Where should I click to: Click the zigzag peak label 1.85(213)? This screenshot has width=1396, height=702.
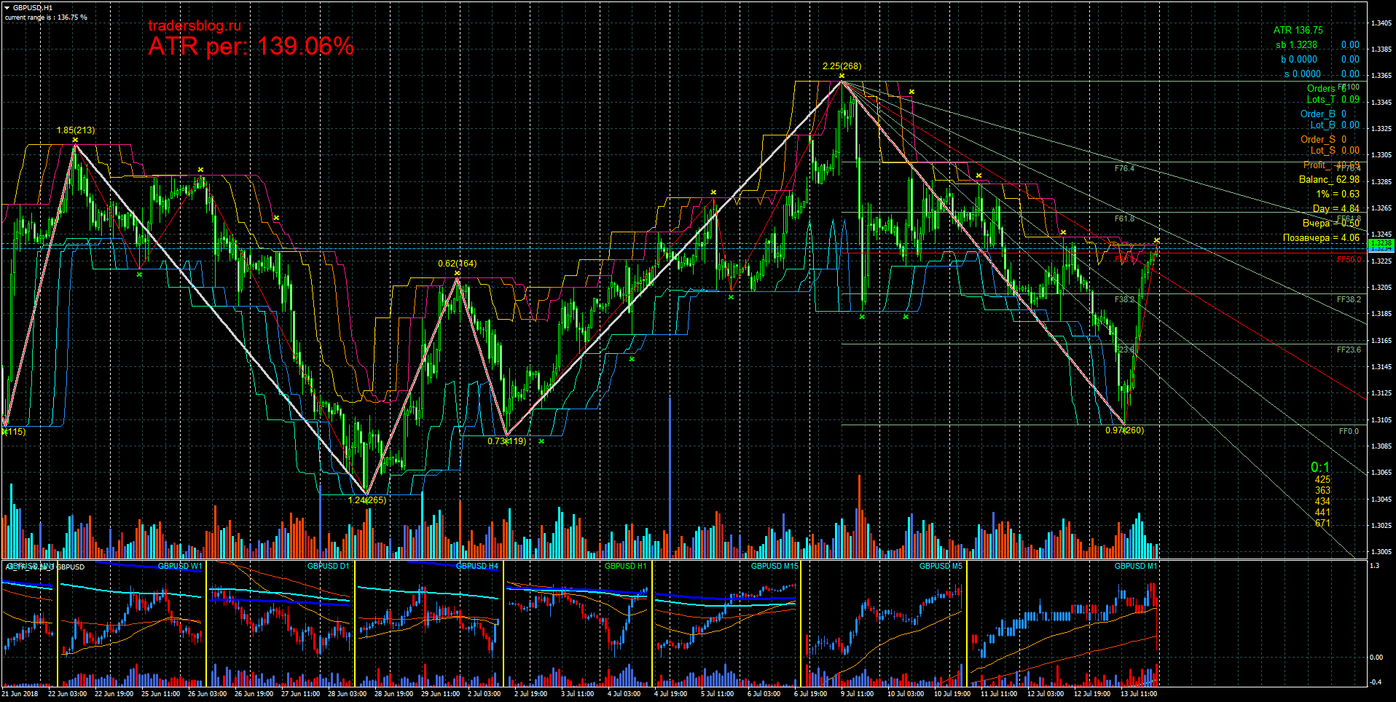[76, 130]
